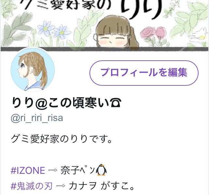Click the large りり title in banner
The image size is (209, 195).
tap(141, 9)
